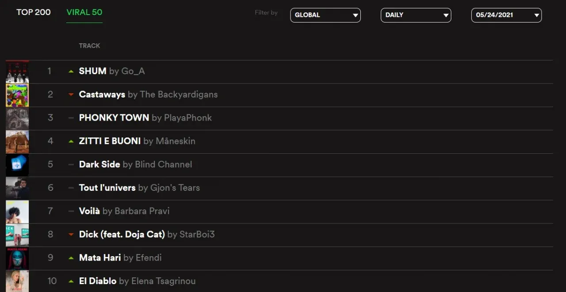This screenshot has height=292, width=566.
Task: Click the El Diablo album cover
Action: [x=17, y=281]
